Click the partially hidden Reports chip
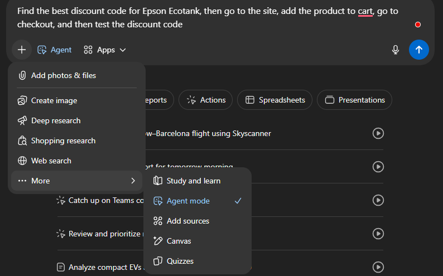 159,100
